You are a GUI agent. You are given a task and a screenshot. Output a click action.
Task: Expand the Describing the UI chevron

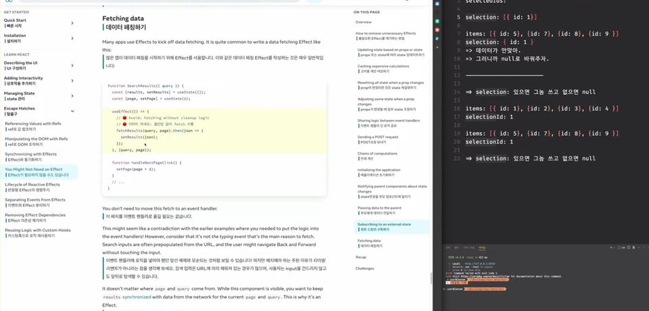pos(72,66)
